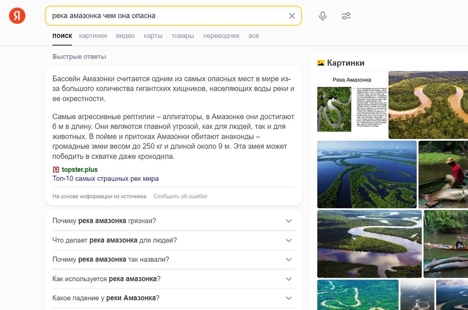Open advanced search settings icon
This screenshot has width=468, height=310.
(x=346, y=16)
